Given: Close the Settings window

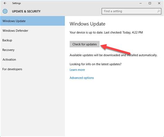Looking at the screenshot, I should 159,3.
